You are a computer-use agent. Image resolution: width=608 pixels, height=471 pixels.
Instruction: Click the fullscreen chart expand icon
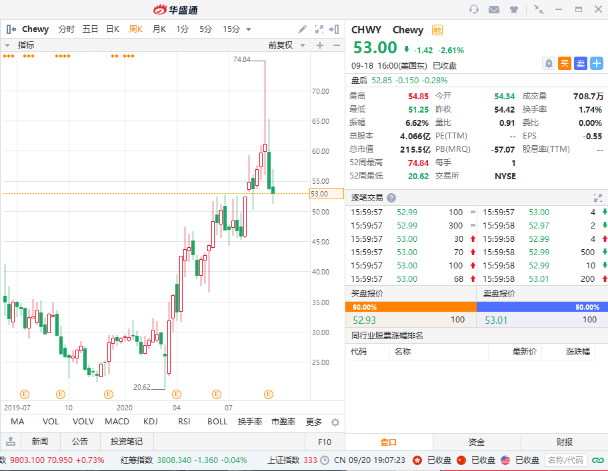[319, 29]
